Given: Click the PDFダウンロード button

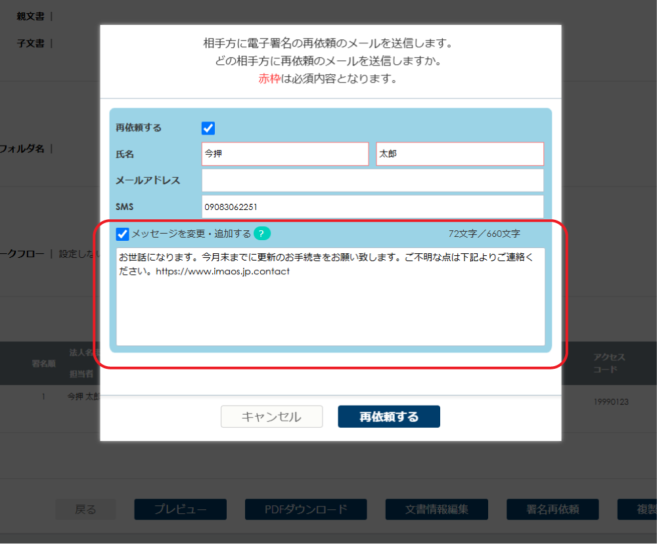Looking at the screenshot, I should click(306, 509).
